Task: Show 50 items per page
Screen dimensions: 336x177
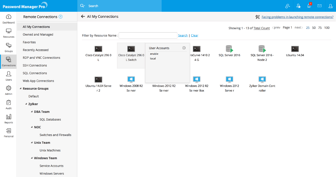Action: (x=314, y=28)
